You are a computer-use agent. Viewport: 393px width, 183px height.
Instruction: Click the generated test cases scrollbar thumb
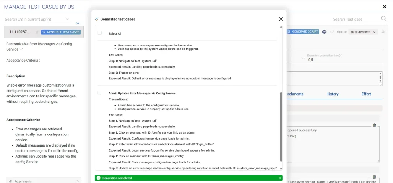point(281,127)
